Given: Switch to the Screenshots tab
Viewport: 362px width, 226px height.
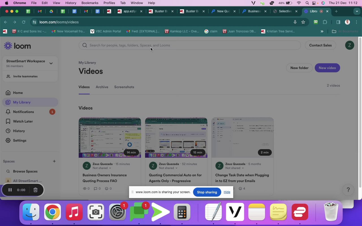Looking at the screenshot, I should (124, 87).
